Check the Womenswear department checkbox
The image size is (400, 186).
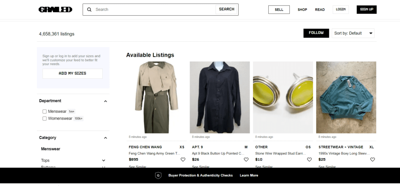[45, 119]
